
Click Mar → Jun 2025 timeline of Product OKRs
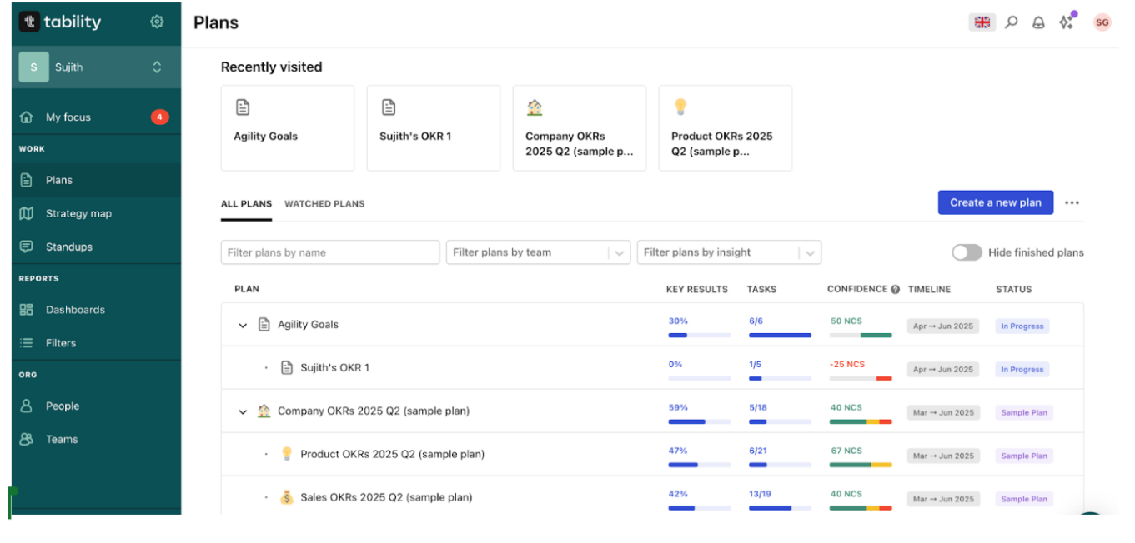[x=942, y=456]
